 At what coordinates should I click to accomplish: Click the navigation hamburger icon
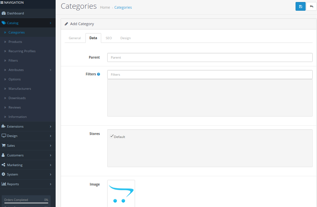(x=2, y=2)
